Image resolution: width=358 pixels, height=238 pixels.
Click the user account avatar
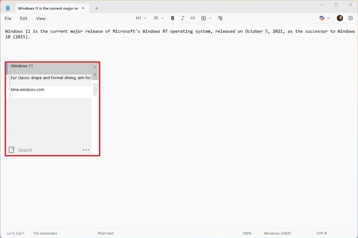click(x=340, y=18)
